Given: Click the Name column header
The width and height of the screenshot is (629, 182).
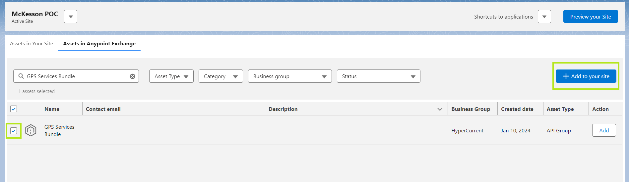Looking at the screenshot, I should point(52,109).
